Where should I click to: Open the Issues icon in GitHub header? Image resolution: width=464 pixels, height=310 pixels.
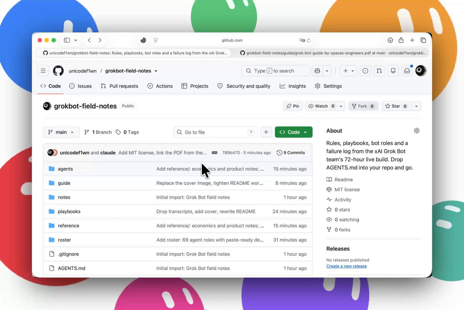[x=365, y=71]
